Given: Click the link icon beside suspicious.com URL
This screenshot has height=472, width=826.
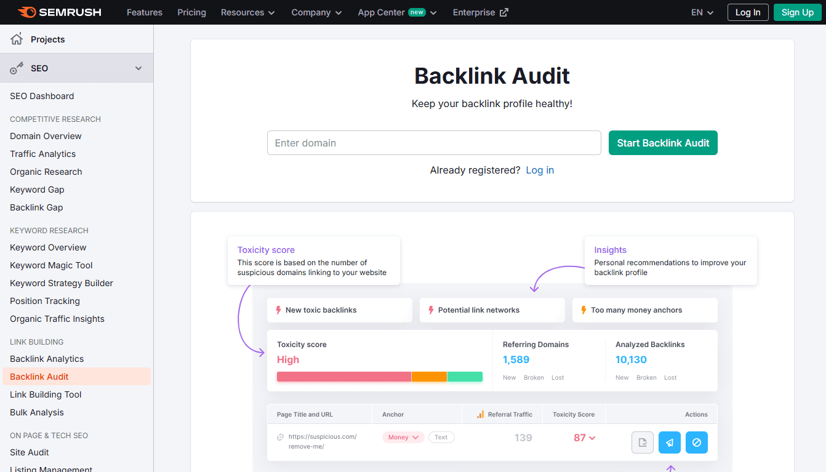Looking at the screenshot, I should point(281,437).
